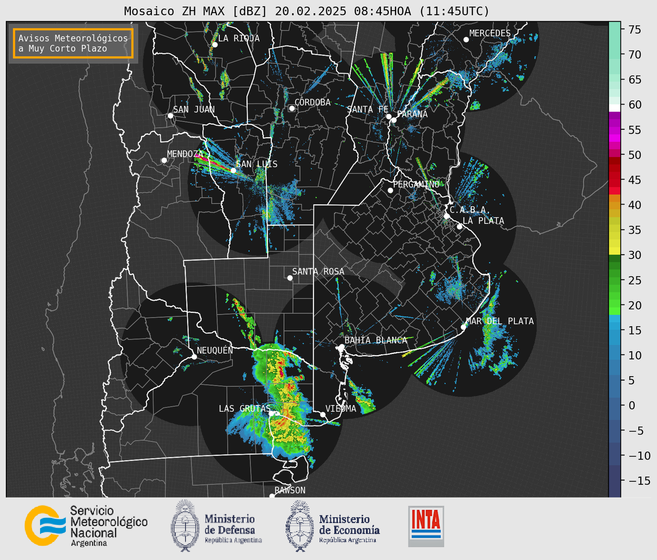Click the RAWSON city label
Screen dimensions: 657x560
(x=290, y=491)
